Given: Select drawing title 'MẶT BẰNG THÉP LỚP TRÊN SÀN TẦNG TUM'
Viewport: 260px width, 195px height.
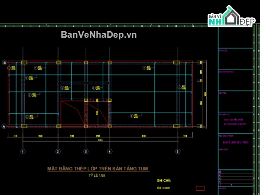Looking at the screenshot, I should click(98, 169).
